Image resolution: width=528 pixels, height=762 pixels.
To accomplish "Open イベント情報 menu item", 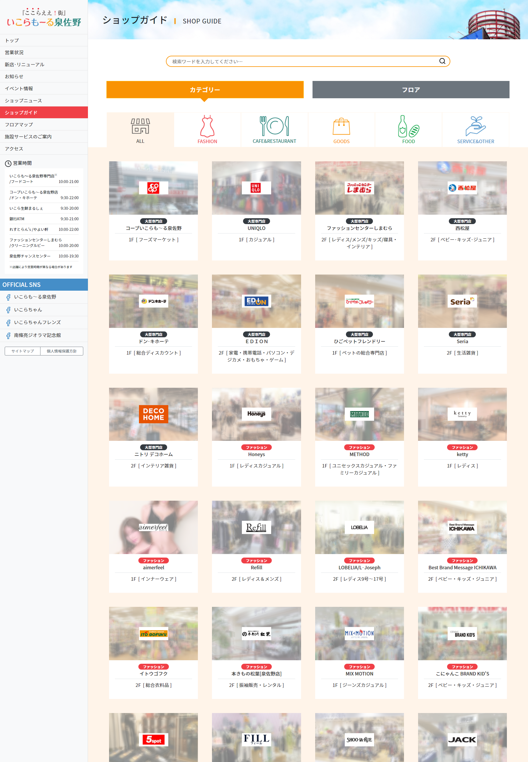I will click(x=44, y=88).
